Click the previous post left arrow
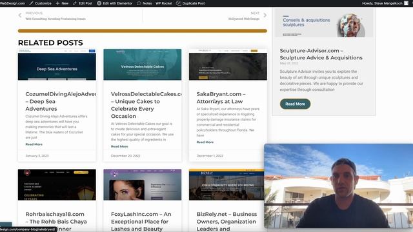 click(20, 15)
